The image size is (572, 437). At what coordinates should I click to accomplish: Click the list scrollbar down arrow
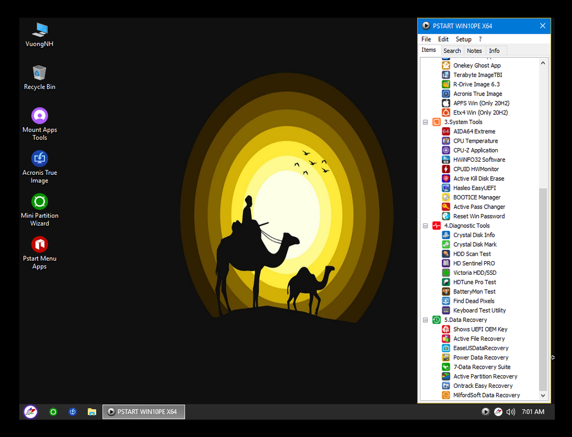click(x=543, y=395)
